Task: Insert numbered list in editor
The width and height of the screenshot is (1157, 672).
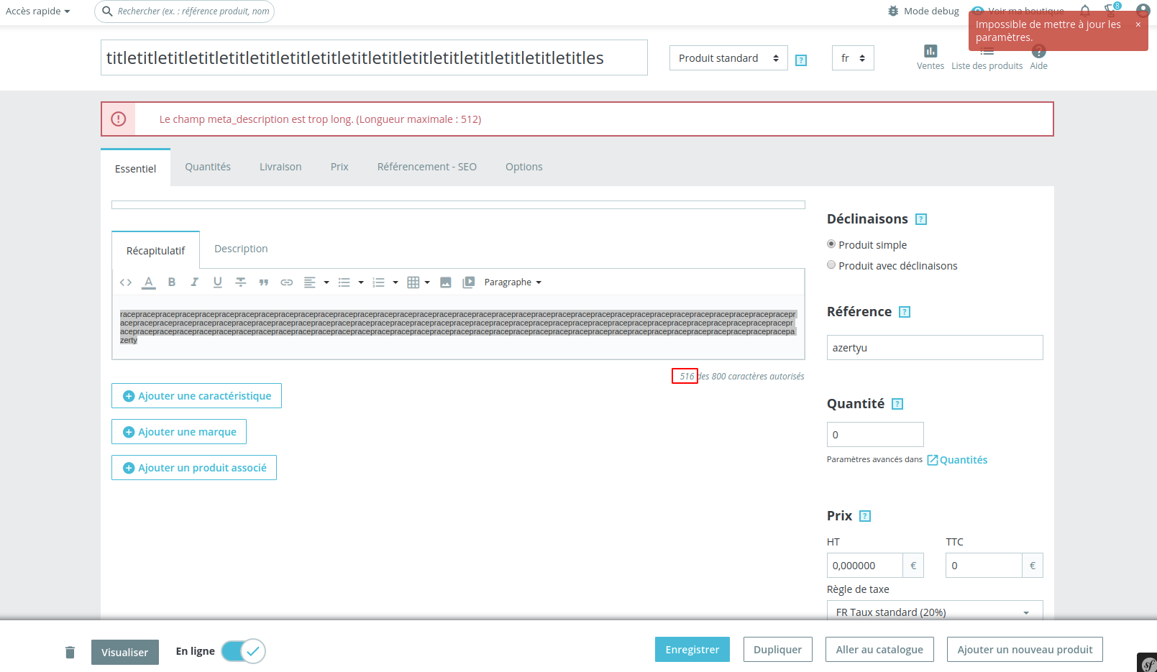Action: click(x=379, y=282)
